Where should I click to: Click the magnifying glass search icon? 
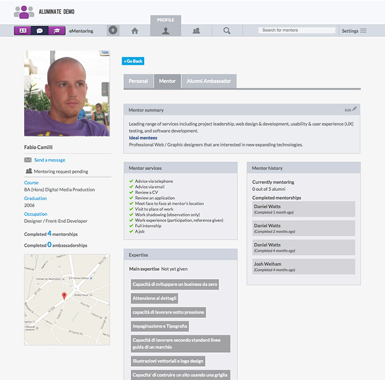[x=227, y=31]
